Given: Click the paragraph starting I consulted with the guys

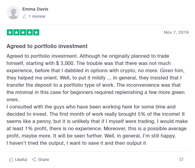Looking at the screenshot, I should (x=97, y=121).
